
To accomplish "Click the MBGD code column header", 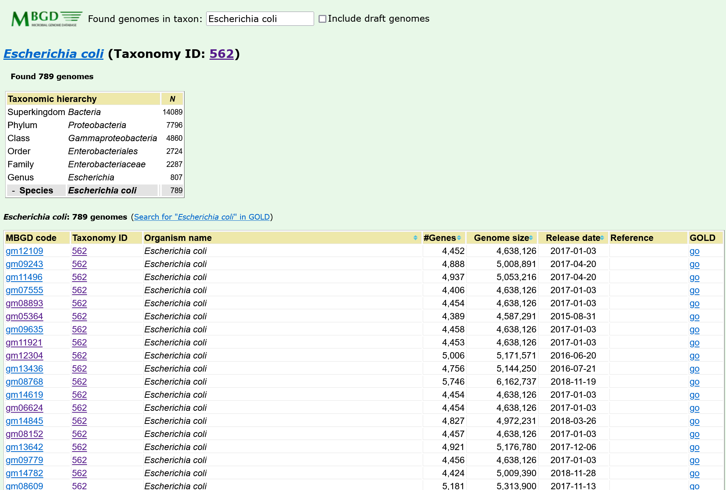I will tap(31, 238).
